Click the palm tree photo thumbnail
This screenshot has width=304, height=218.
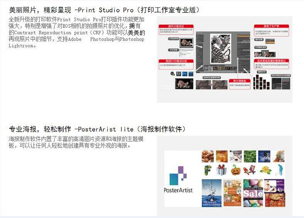click(264, 156)
